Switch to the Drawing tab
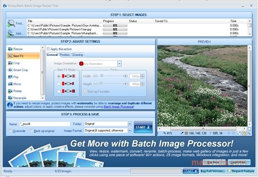Image resolution: width=258 pixels, height=177 pixels. 77,54
